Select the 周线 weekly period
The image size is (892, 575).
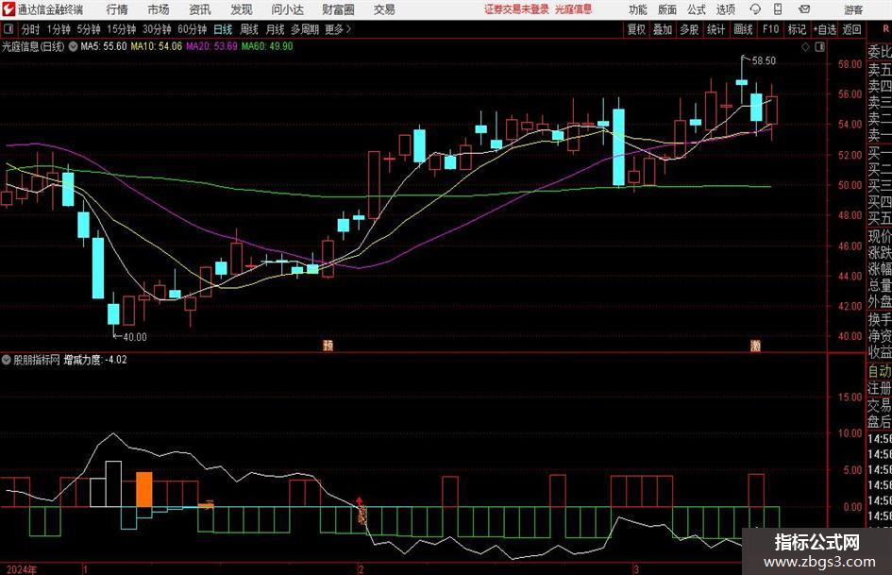pos(248,29)
